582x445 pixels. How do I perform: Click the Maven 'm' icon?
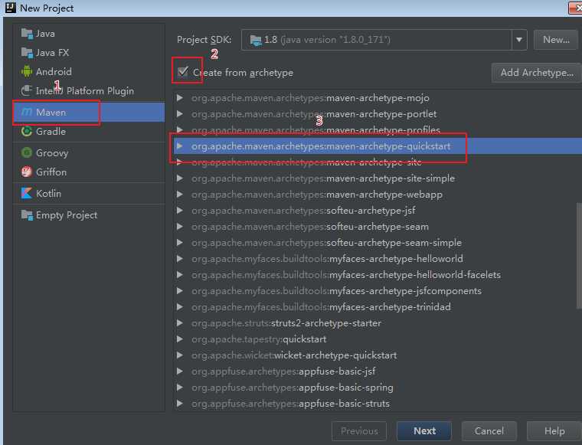pos(27,112)
